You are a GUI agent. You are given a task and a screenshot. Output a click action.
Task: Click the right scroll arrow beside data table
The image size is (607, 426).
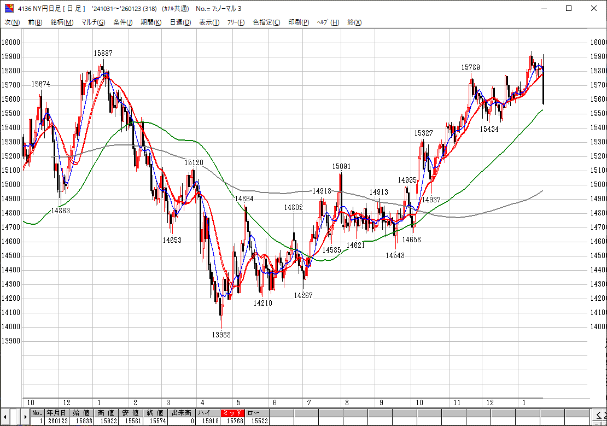point(25,417)
